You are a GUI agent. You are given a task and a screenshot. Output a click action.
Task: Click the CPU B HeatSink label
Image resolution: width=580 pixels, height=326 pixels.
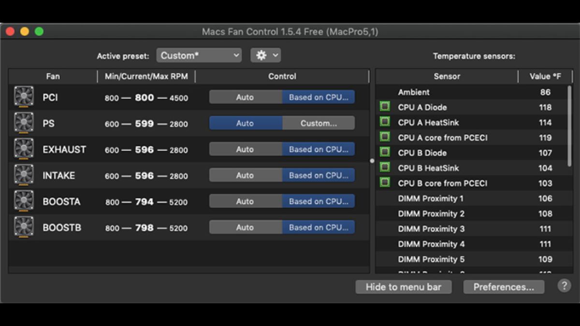point(428,168)
